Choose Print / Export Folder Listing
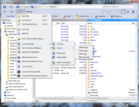This screenshot has width=139, height=107. pos(34,39)
